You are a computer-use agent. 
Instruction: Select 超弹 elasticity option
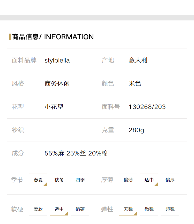coord(170,209)
